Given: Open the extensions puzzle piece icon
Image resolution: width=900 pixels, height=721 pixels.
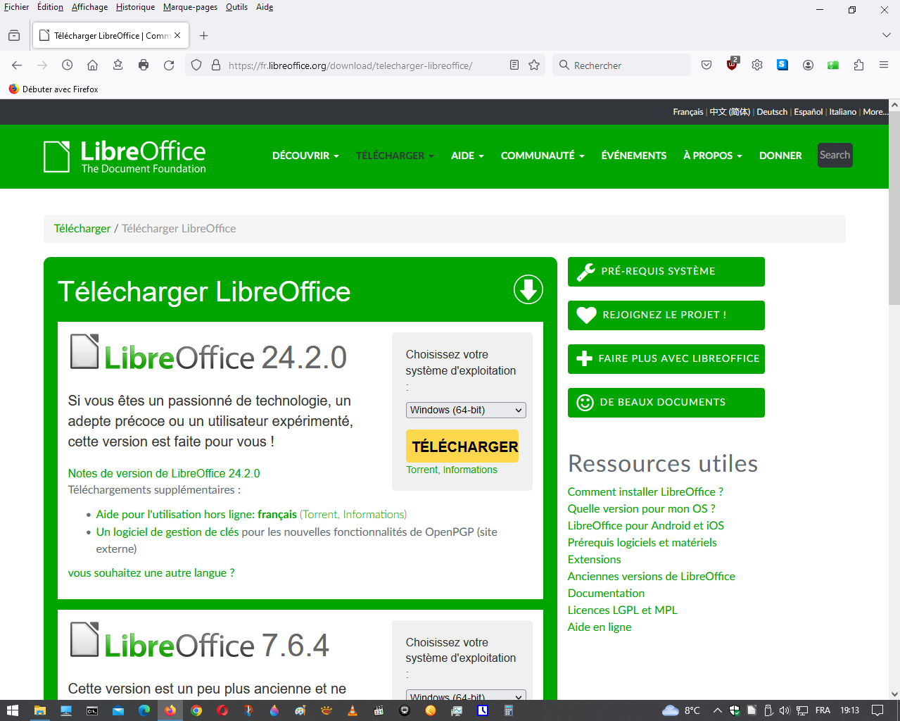Looking at the screenshot, I should tap(858, 65).
